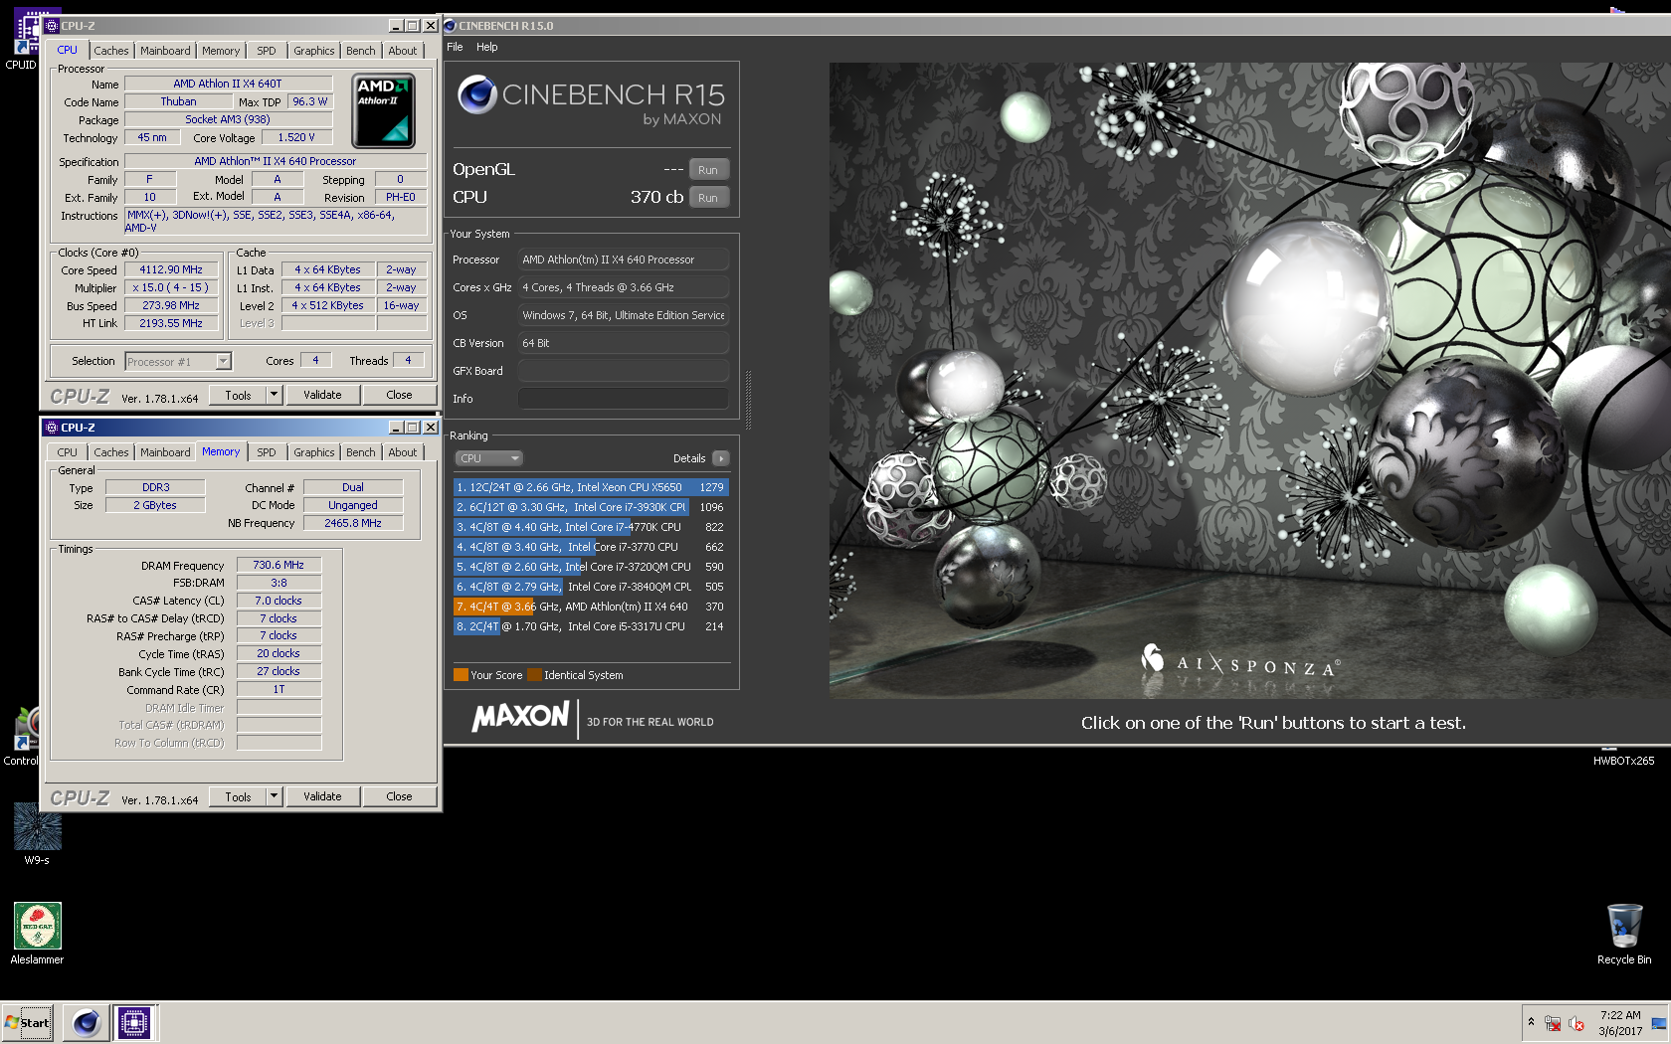
Task: Click the top CPU-Z title bar icon
Action: pos(52,26)
